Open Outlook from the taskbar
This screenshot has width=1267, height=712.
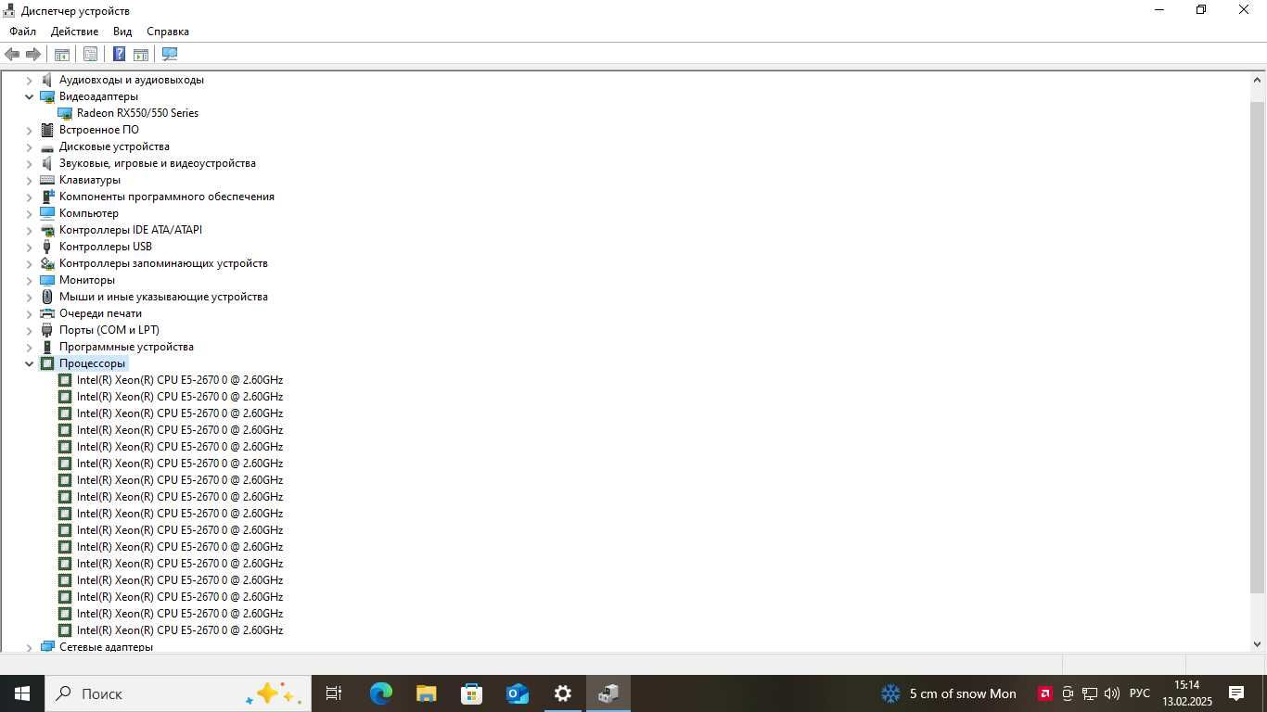(x=517, y=693)
